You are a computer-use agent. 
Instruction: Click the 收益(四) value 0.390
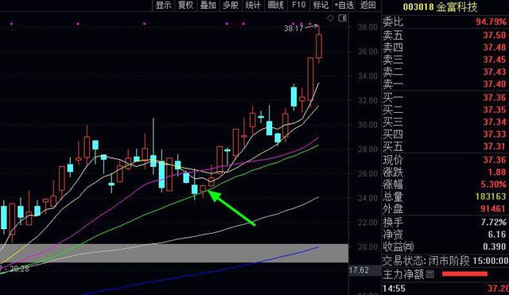495,246
